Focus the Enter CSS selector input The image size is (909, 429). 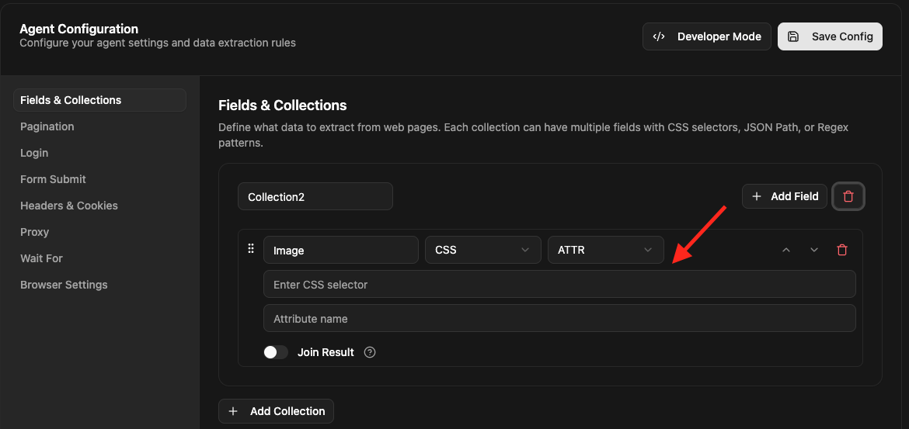[x=559, y=285]
